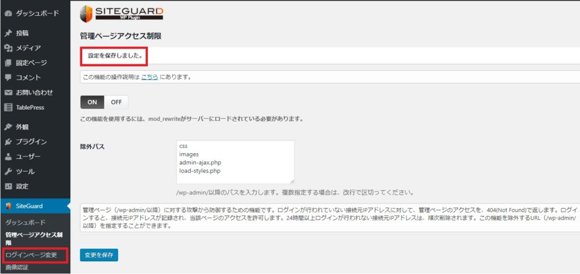Click the admin-ajax.php line
Image resolution: width=580 pixels, height=274 pixels.
pos(200,162)
